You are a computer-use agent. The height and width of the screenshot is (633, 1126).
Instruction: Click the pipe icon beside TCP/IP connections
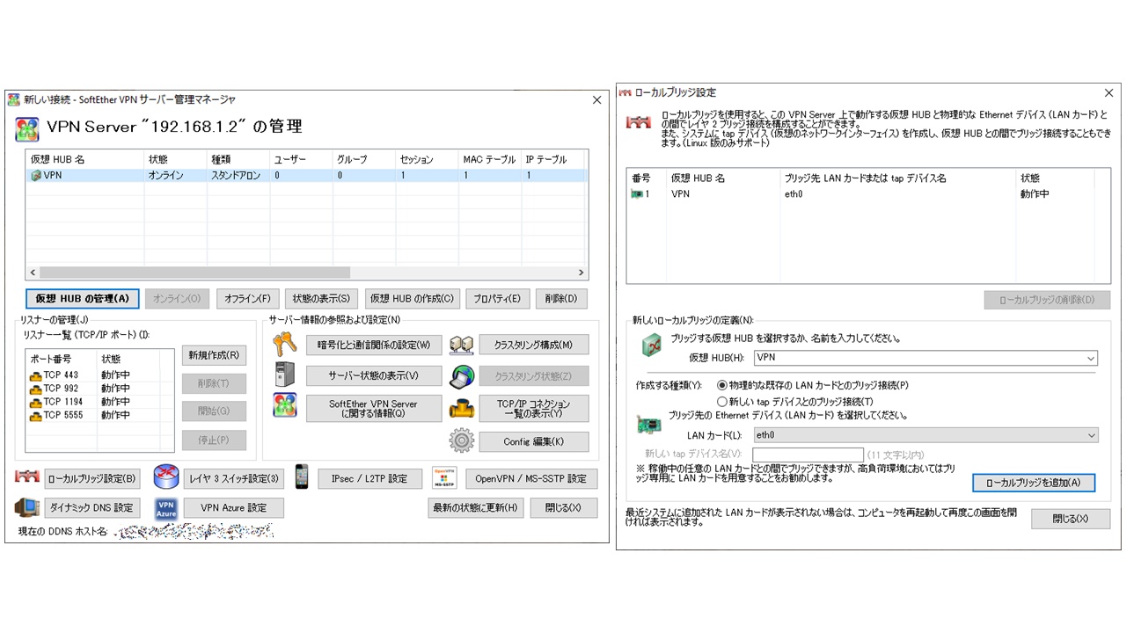[462, 409]
